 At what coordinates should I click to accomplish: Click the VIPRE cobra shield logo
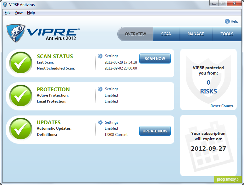click(15, 33)
